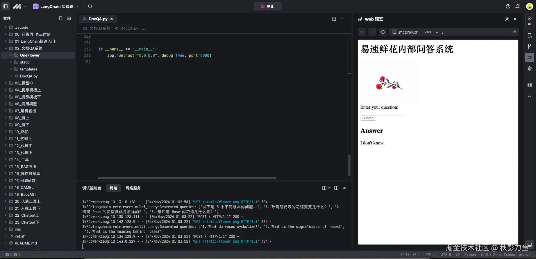Open the extensions grid sidebar icon

point(530,85)
